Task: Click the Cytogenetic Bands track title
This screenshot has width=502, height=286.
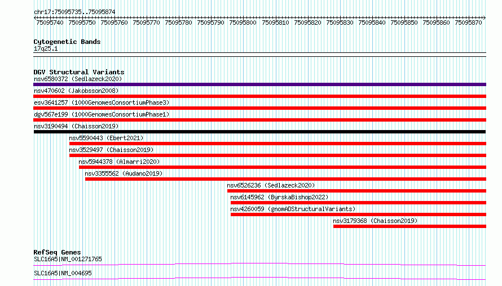Action: point(67,42)
